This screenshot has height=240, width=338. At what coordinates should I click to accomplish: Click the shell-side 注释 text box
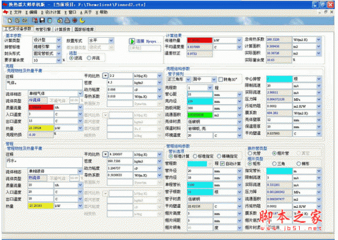[x=44, y=85]
